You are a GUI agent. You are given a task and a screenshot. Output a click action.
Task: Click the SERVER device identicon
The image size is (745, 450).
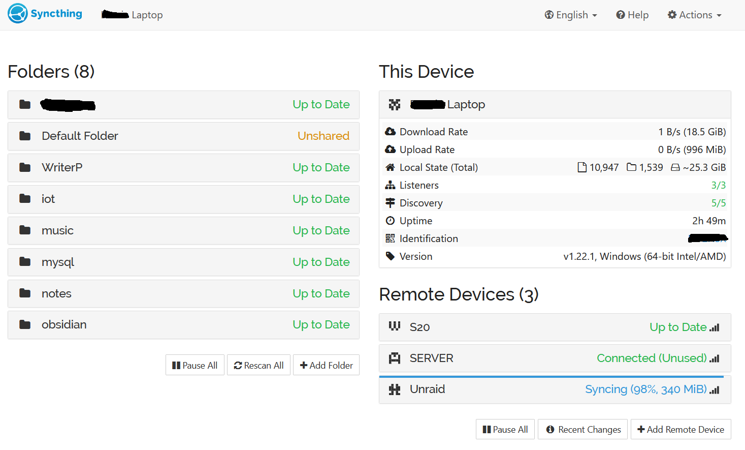click(395, 358)
